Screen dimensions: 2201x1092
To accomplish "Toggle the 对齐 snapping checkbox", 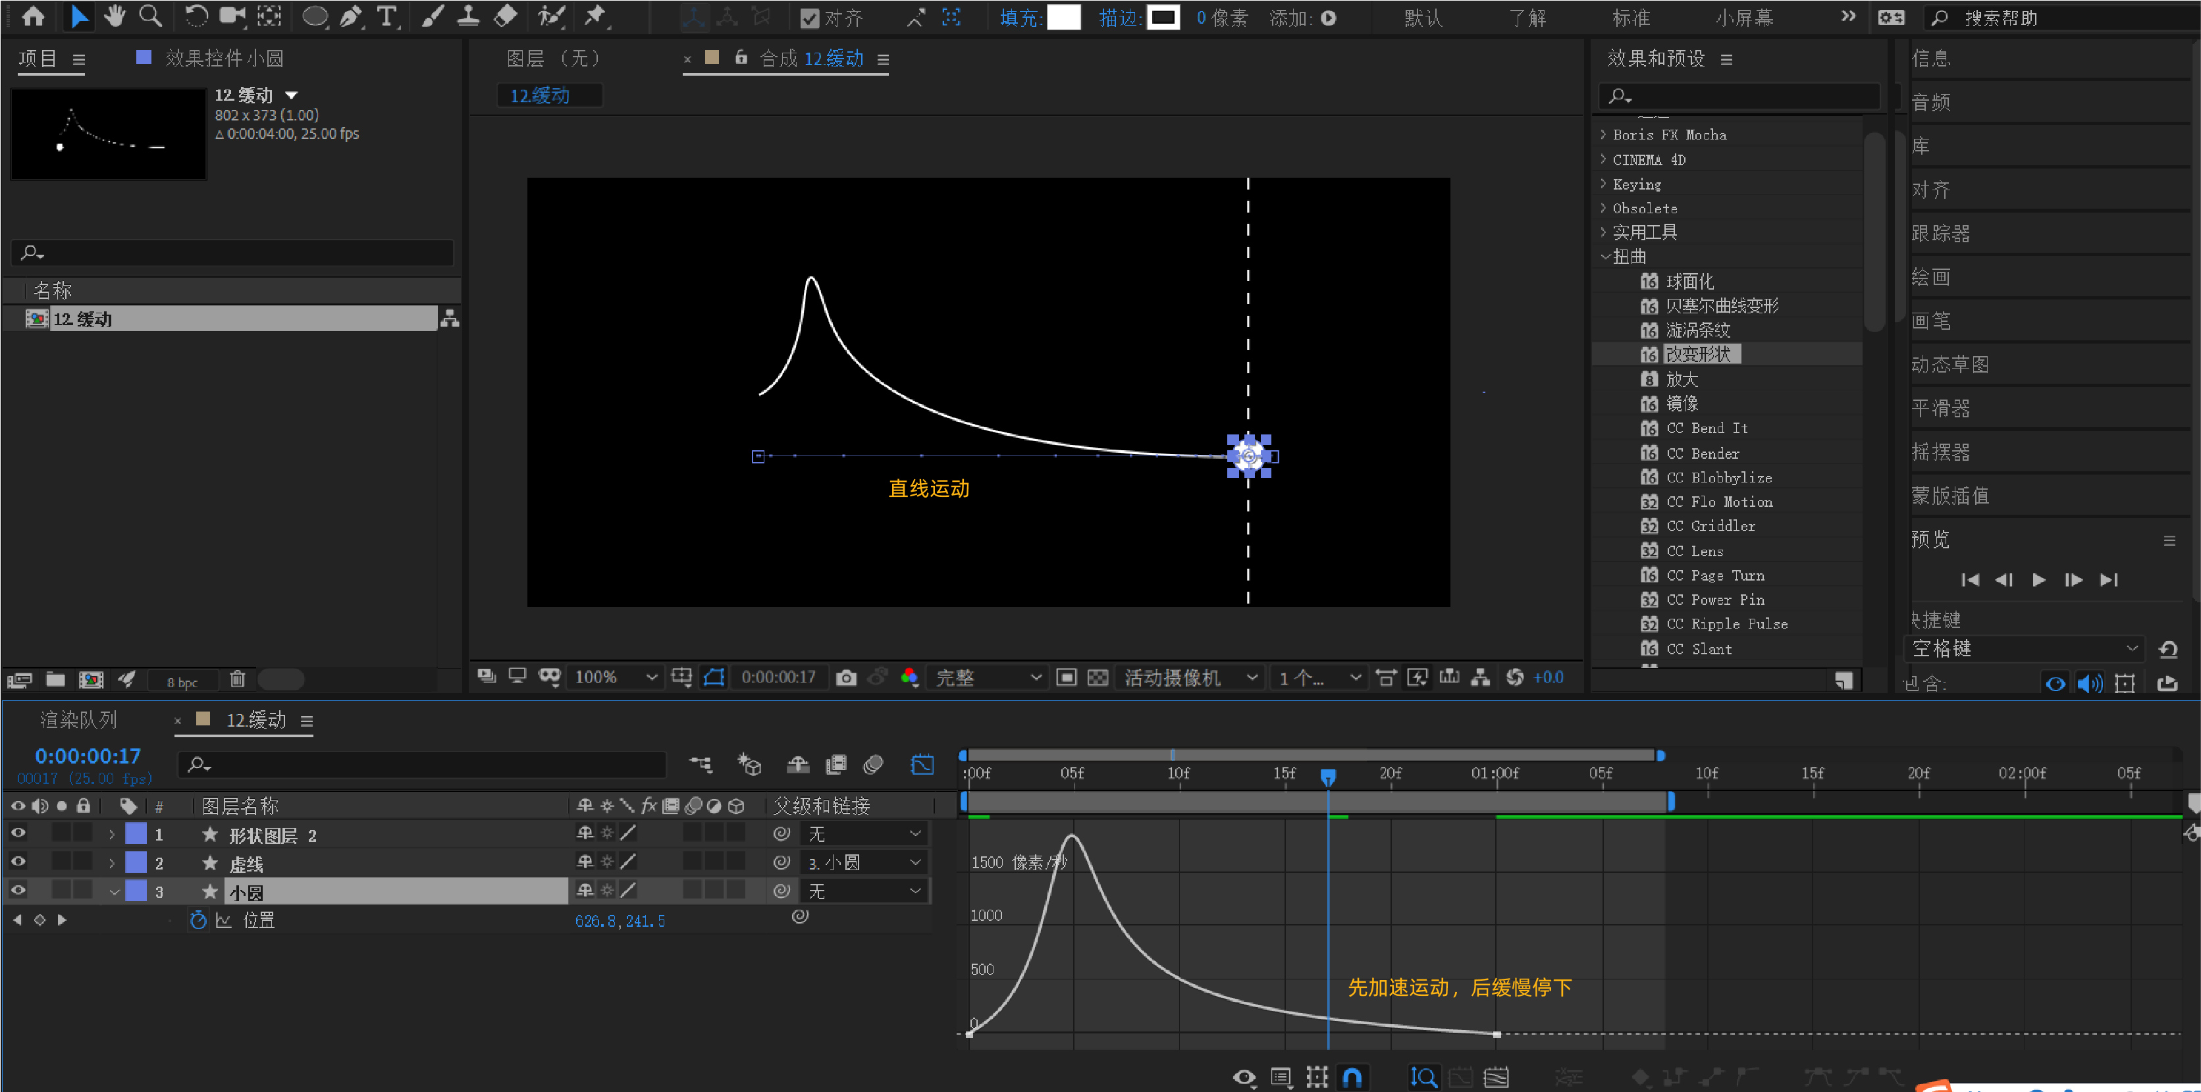I will tap(809, 18).
